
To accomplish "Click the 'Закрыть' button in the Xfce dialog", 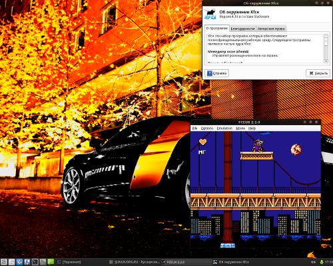I will [x=318, y=73].
